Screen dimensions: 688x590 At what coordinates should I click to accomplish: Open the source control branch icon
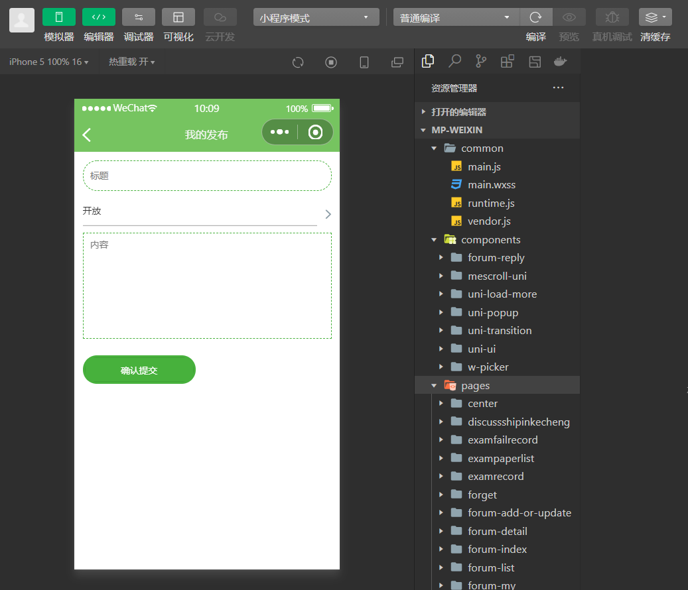[481, 62]
